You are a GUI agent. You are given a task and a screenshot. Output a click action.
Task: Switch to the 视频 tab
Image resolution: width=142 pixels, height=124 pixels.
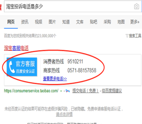click(39, 22)
